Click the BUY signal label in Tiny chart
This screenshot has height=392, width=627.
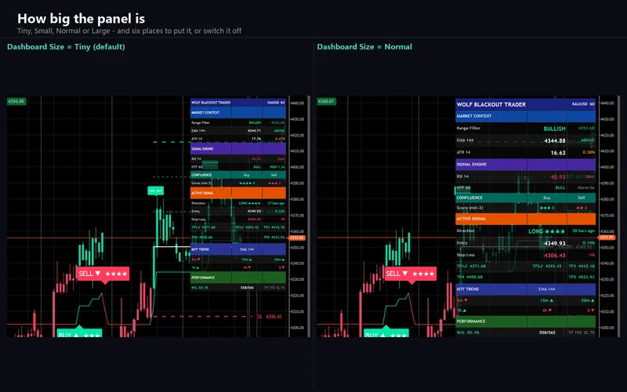pyautogui.click(x=79, y=333)
